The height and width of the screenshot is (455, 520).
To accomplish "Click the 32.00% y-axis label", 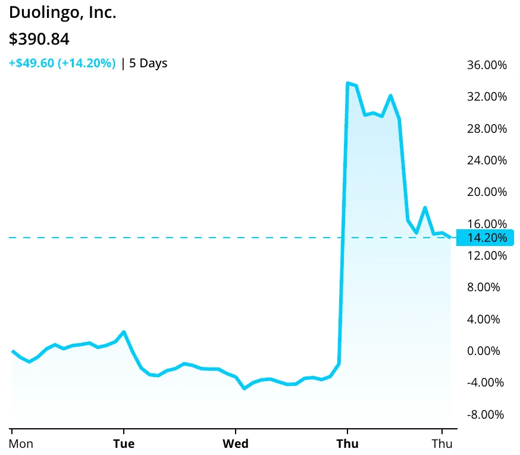I will 487,96.
